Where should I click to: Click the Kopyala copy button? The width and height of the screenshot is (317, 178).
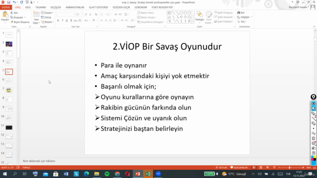[x=17, y=17]
